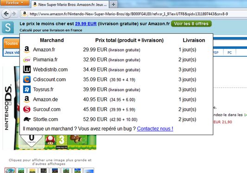Select the New Super Mario Bros tab
The height and width of the screenshot is (173, 247).
[x=70, y=5]
